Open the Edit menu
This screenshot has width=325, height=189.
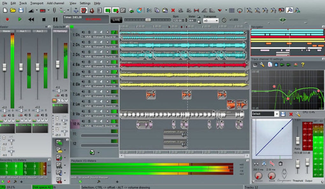13,3
